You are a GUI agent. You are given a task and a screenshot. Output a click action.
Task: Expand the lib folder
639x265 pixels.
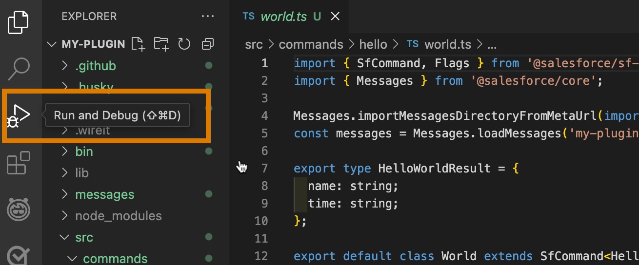65,173
